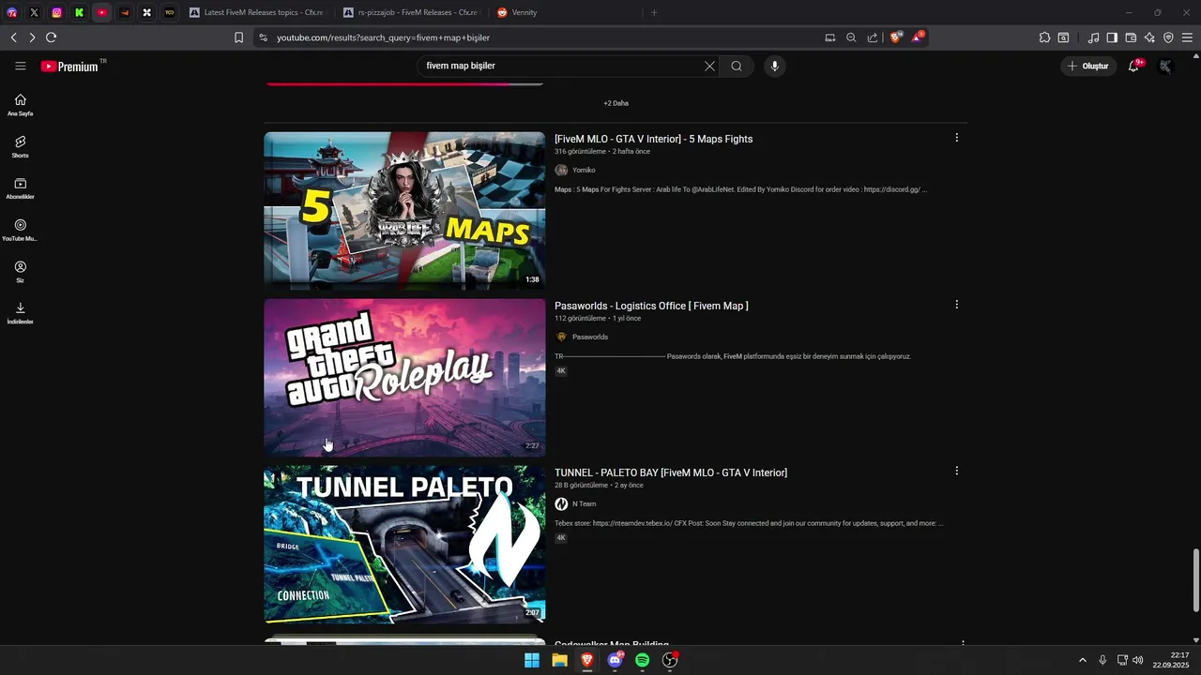Open the taskbar volume control

pos(1137,660)
